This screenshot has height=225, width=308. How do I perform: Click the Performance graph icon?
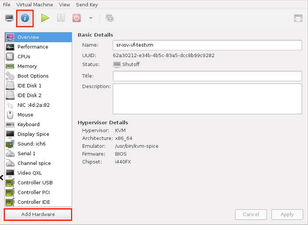[x=10, y=47]
